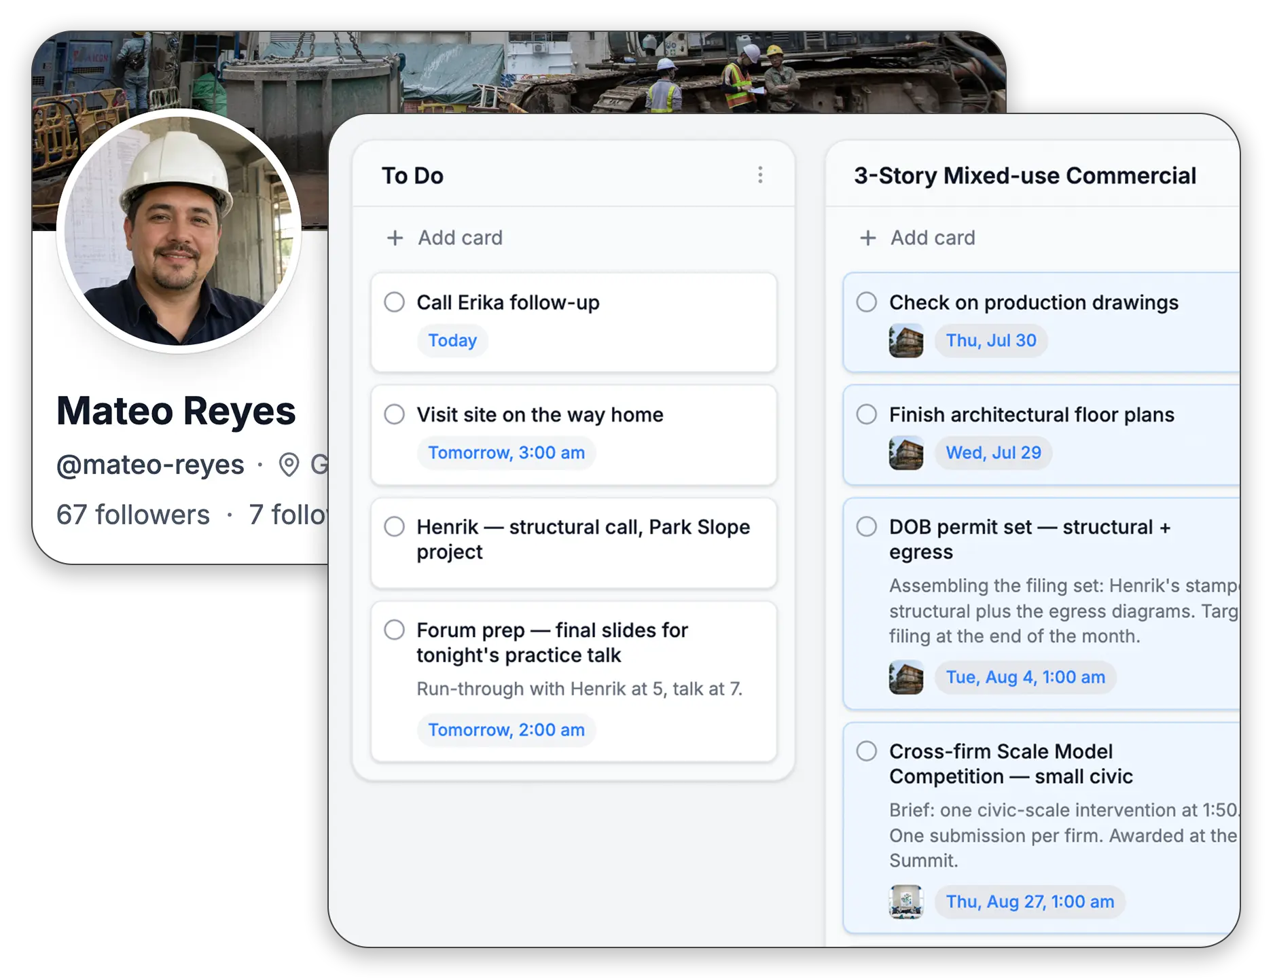Open Visit site on the way home card title
The image size is (1275, 978).
coord(540,415)
